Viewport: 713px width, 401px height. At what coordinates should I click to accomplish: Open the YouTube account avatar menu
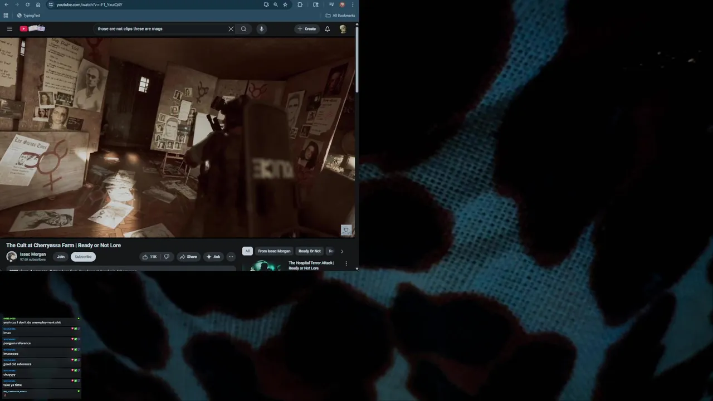pyautogui.click(x=343, y=28)
